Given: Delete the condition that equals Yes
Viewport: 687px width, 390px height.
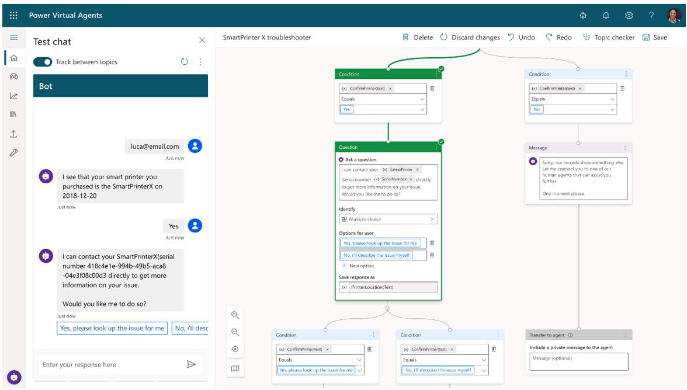Looking at the screenshot, I should pos(432,88).
